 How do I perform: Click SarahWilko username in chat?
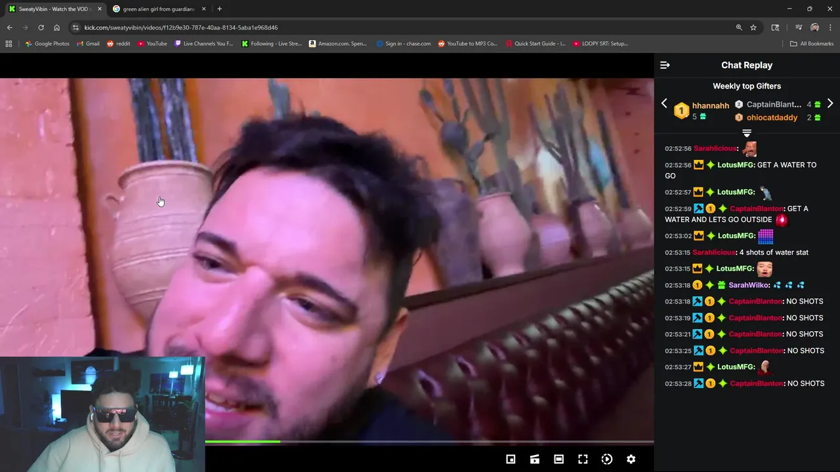pos(749,285)
